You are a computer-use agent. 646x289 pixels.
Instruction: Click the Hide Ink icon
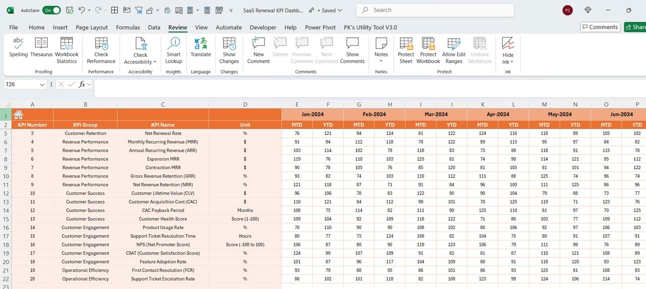click(x=508, y=43)
